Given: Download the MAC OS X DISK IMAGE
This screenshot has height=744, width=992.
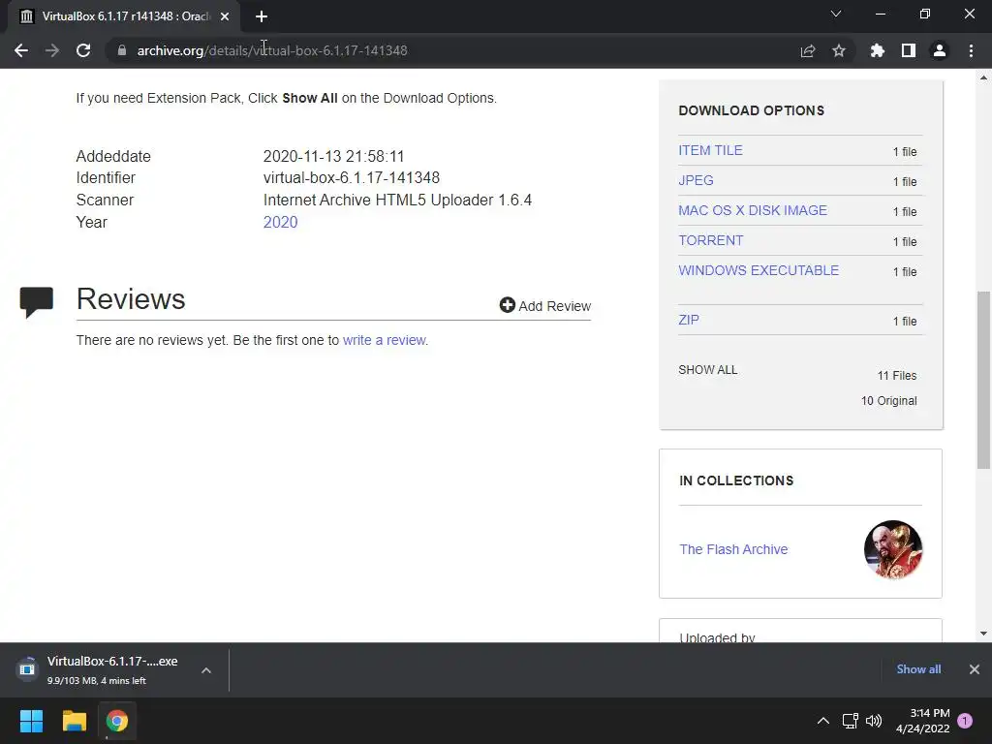Looking at the screenshot, I should click(x=753, y=210).
